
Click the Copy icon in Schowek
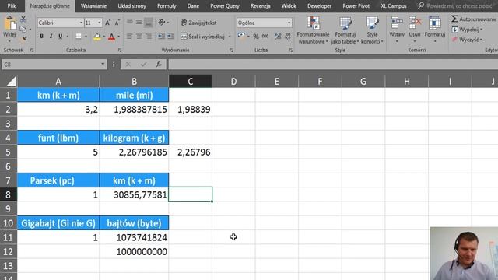[x=23, y=30]
